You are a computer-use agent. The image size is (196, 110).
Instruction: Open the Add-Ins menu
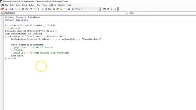click(x=52, y=5)
